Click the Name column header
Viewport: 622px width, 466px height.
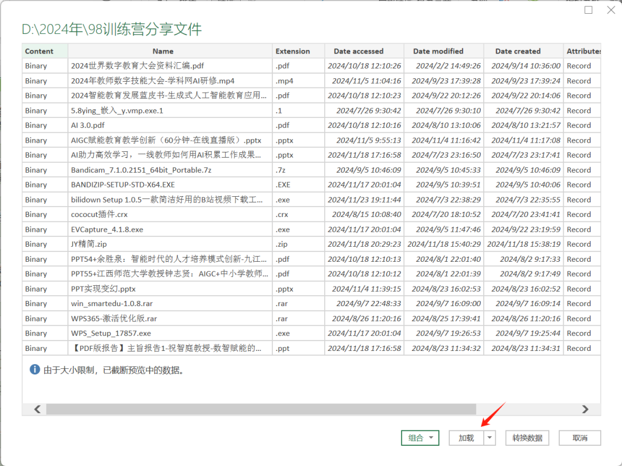pyautogui.click(x=163, y=51)
